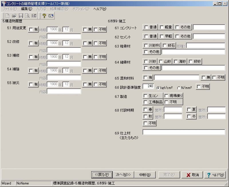
Task: Click the 5.2 改修 year field
Action: (x=53, y=43)
